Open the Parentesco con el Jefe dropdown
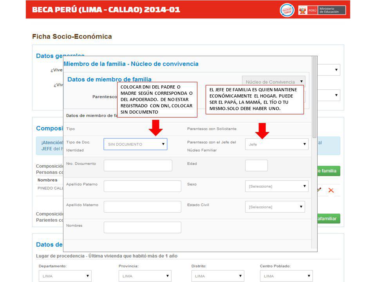The image size is (376, 282). (x=277, y=144)
